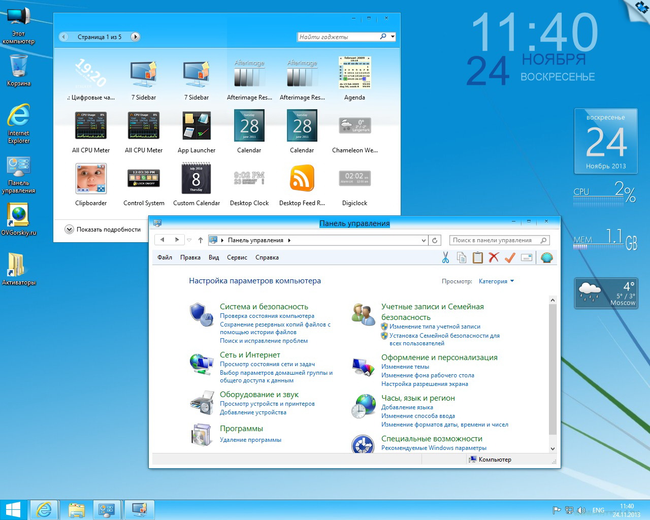Click the Control Panel search field
Screen dimensions: 650x520
(495, 240)
